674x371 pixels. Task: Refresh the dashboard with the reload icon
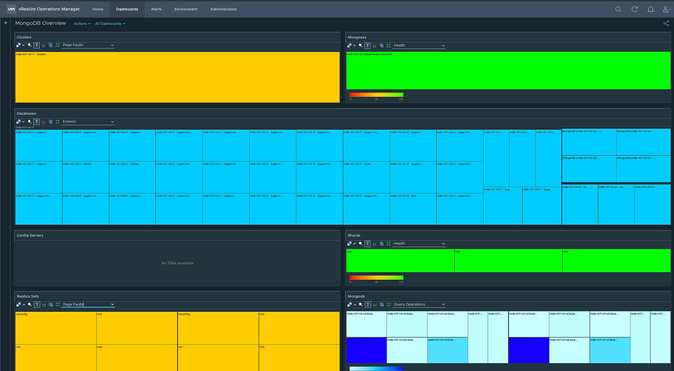tap(634, 9)
